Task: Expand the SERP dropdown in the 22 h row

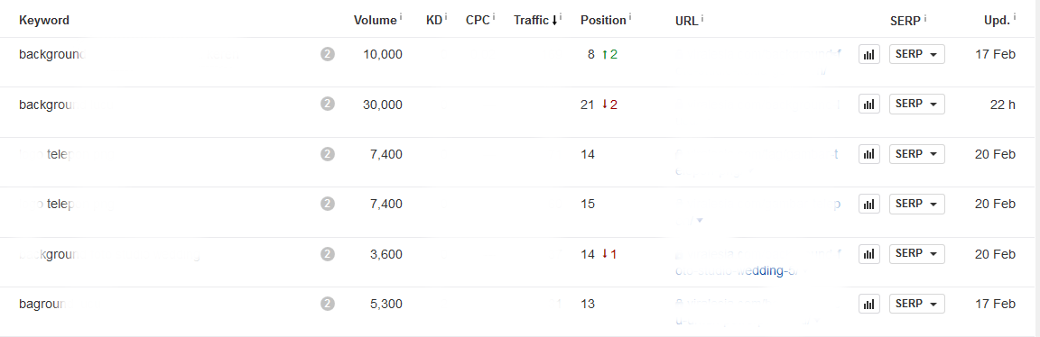Action: pyautogui.click(x=916, y=104)
